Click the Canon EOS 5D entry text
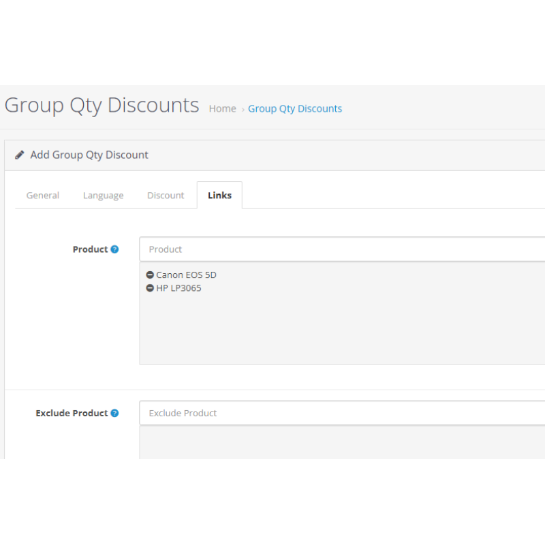Screen dimensions: 545x545 click(x=186, y=275)
